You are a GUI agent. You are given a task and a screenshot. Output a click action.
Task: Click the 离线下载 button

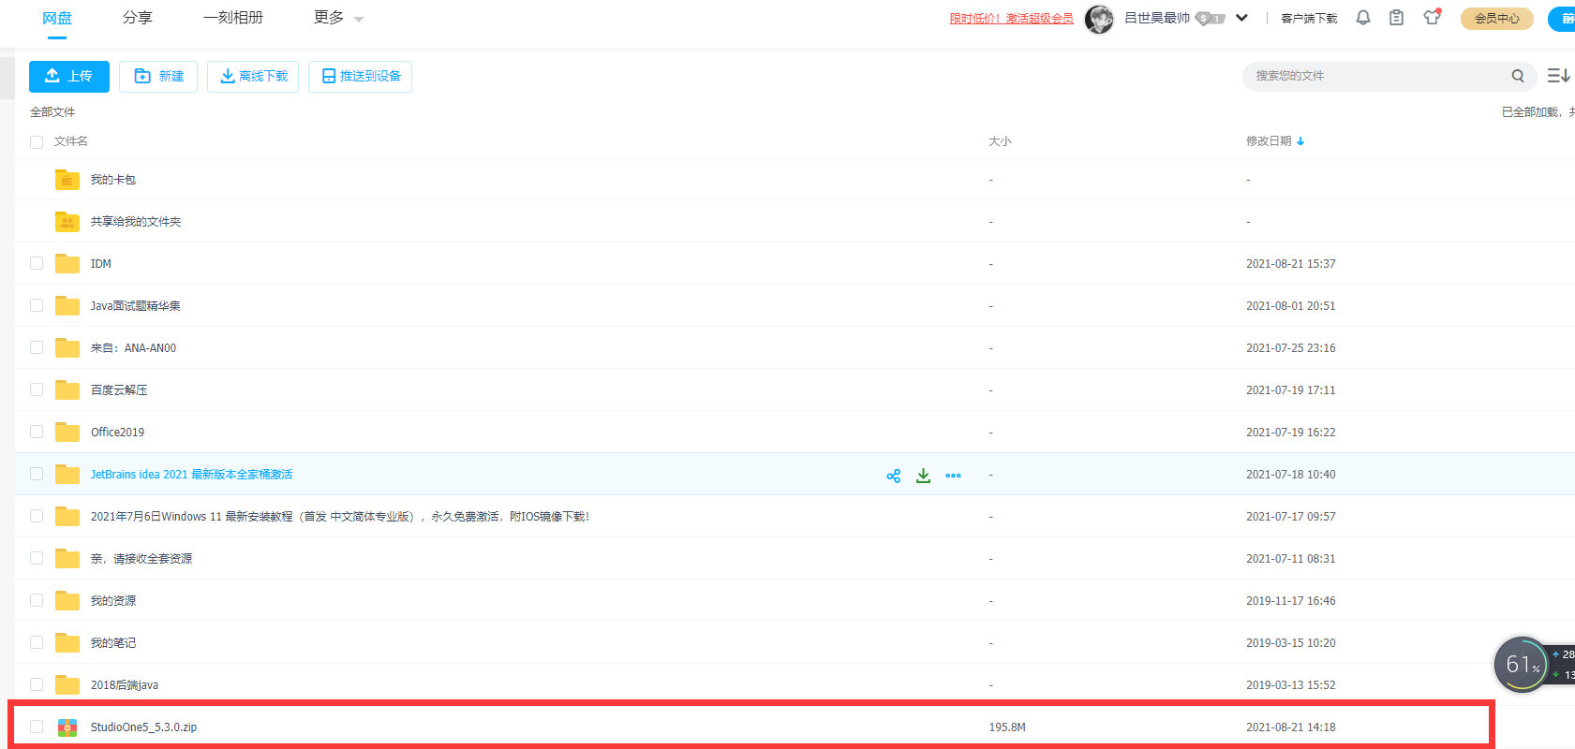253,77
